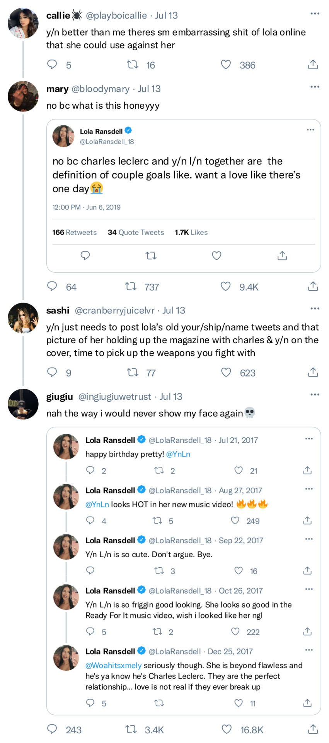Reply to callie's tweet
329x743 pixels.
click(x=52, y=65)
